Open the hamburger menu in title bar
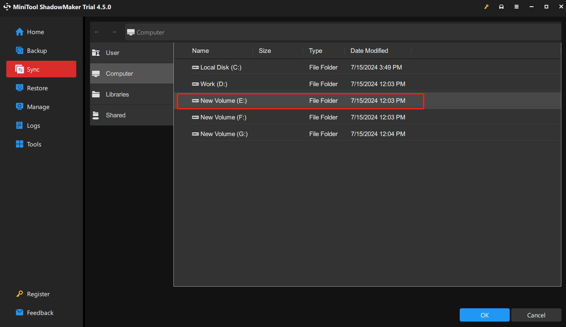The height and width of the screenshot is (327, 566). pos(516,7)
